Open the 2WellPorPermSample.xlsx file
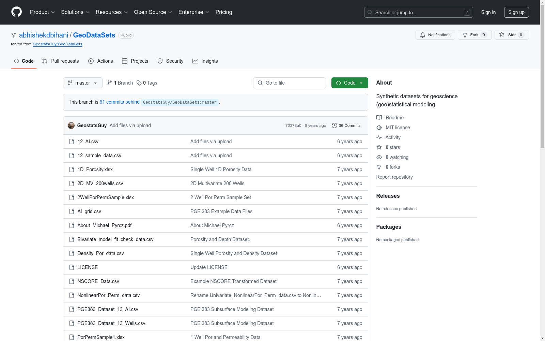 point(106,197)
